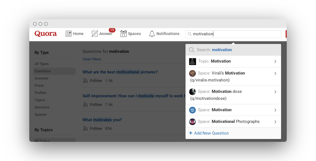Open the Notifications tab
316x161 pixels.
164,34
